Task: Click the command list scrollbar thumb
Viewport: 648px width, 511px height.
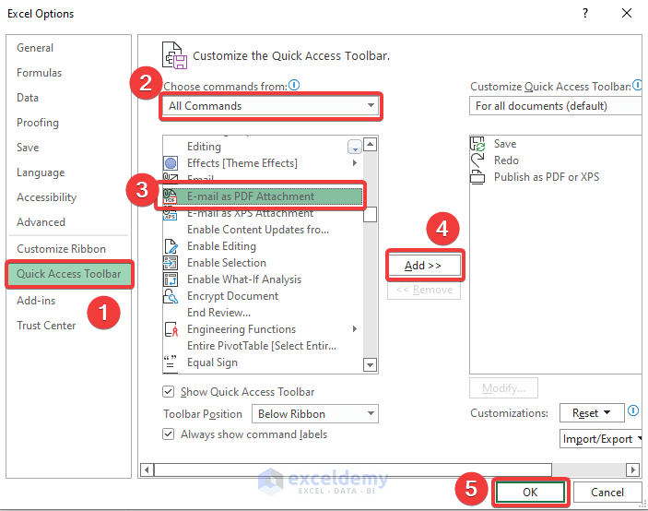Action: point(370,214)
